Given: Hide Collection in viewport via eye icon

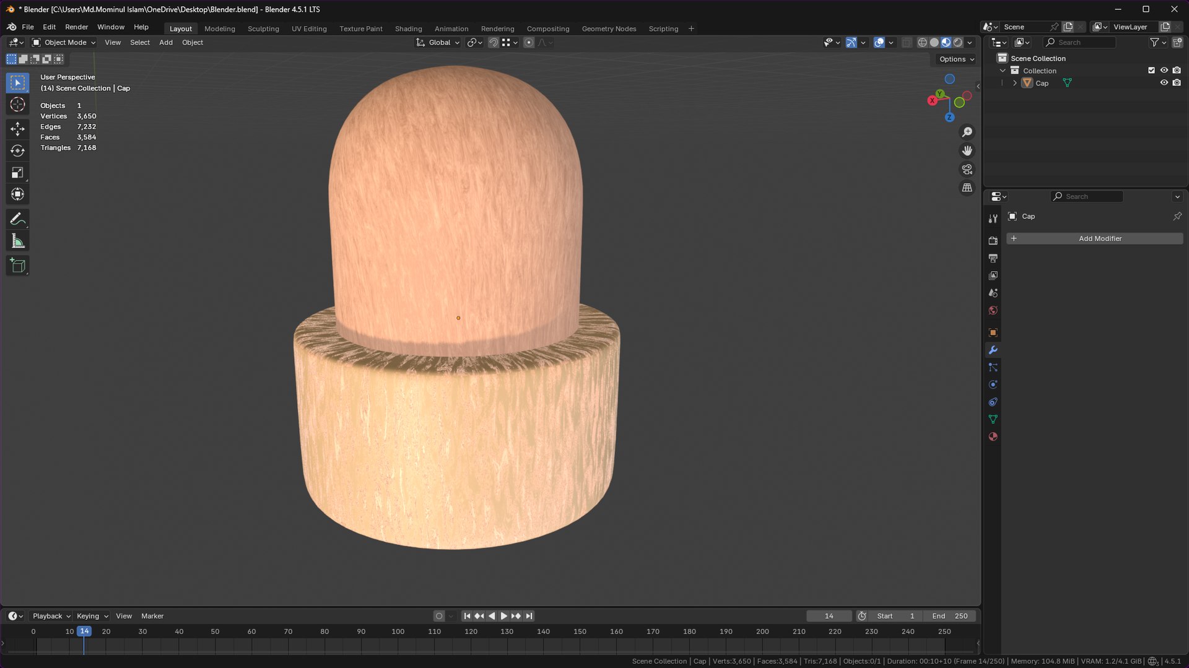Looking at the screenshot, I should [1164, 71].
